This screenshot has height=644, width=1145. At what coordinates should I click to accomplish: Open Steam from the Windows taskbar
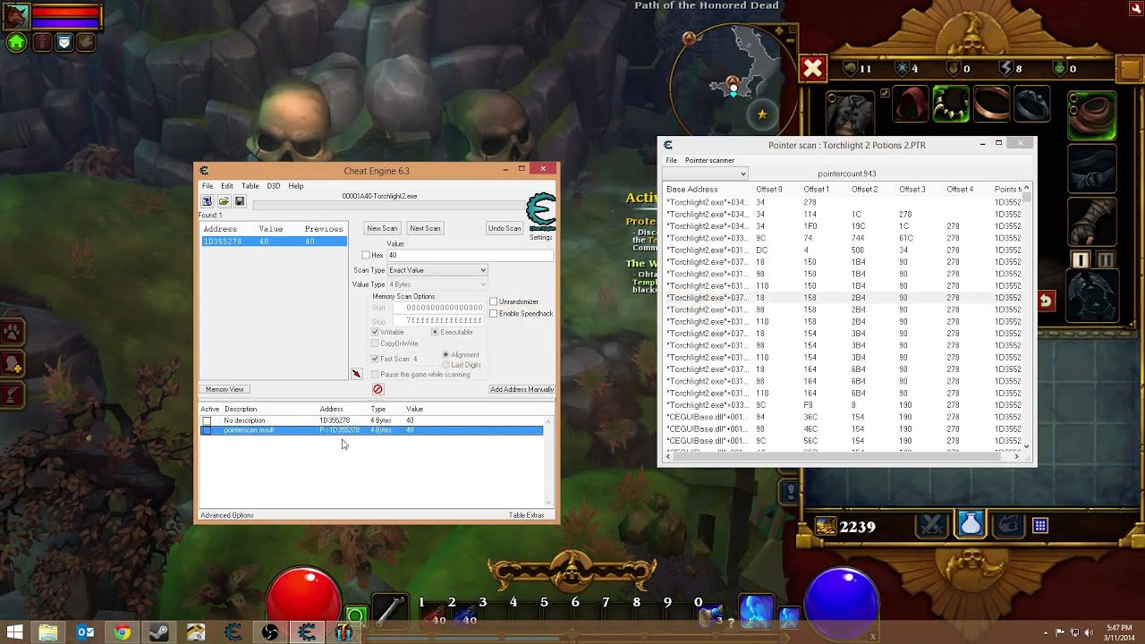tap(159, 632)
